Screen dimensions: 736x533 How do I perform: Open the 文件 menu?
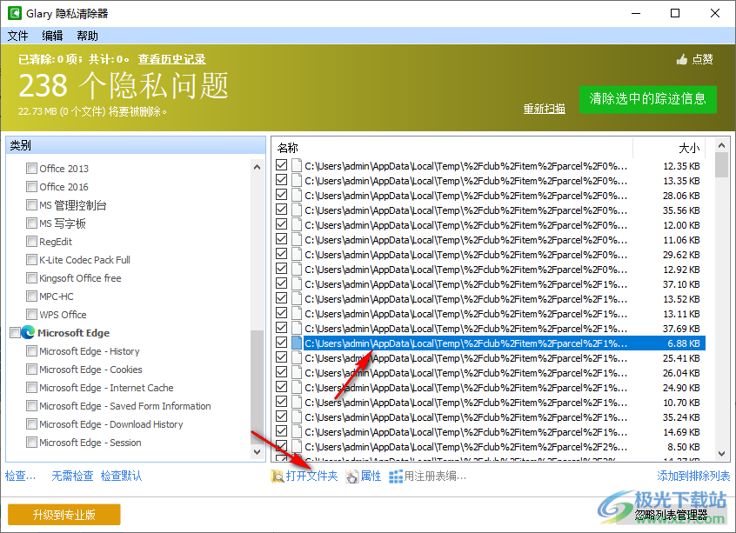[x=18, y=36]
